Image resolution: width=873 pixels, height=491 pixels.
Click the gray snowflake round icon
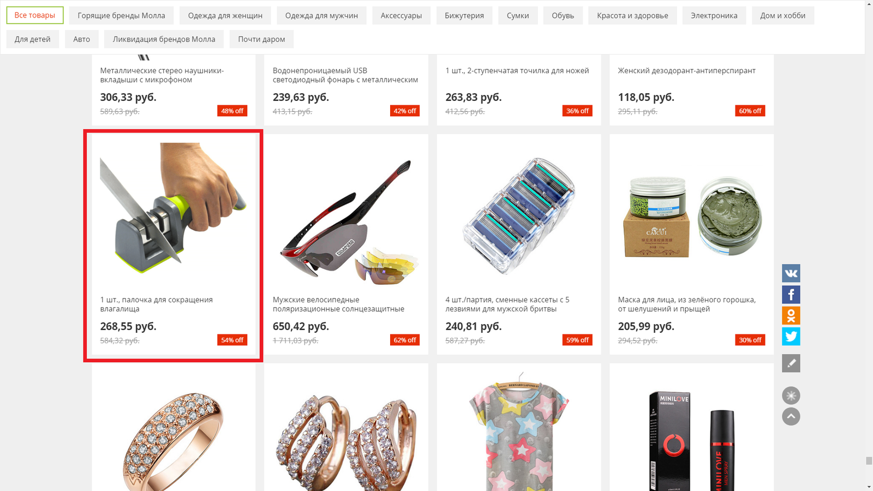(791, 396)
